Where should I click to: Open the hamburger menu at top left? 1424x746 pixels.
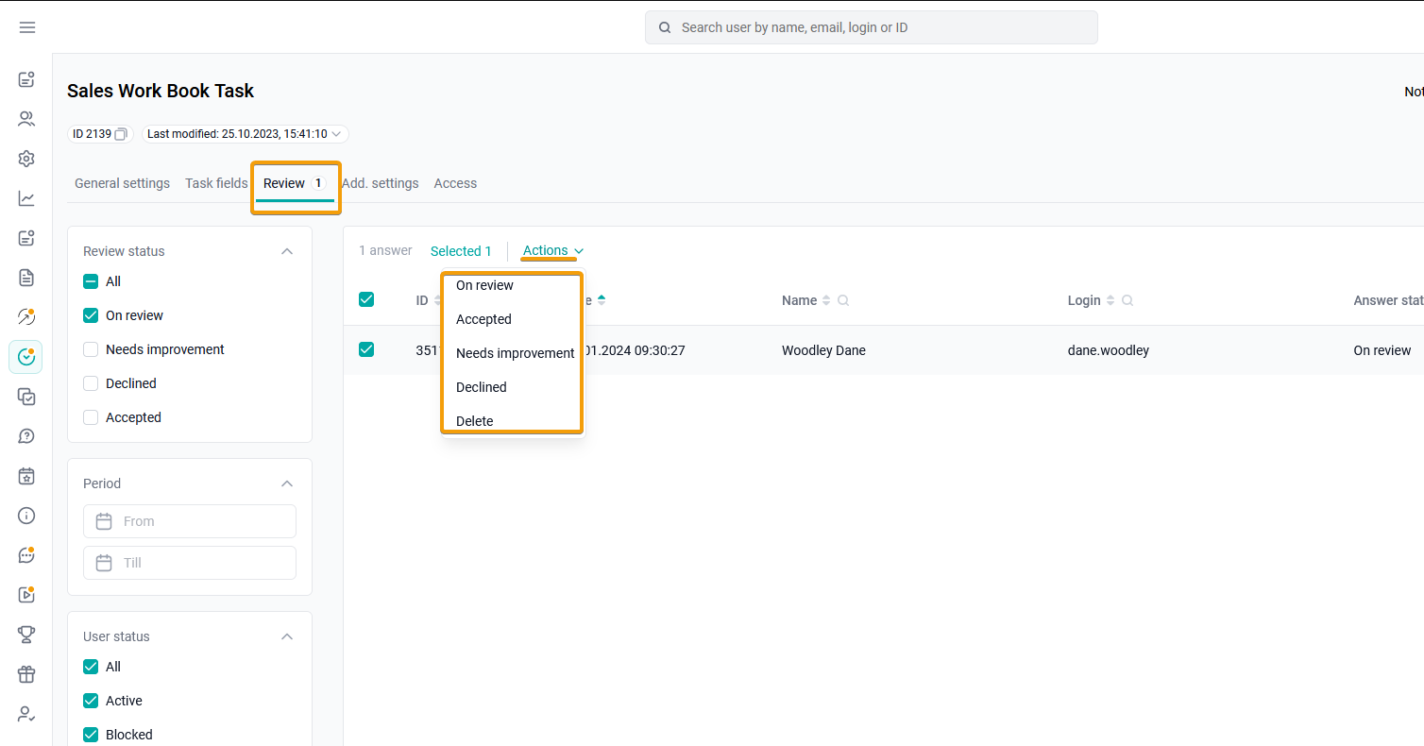(27, 27)
